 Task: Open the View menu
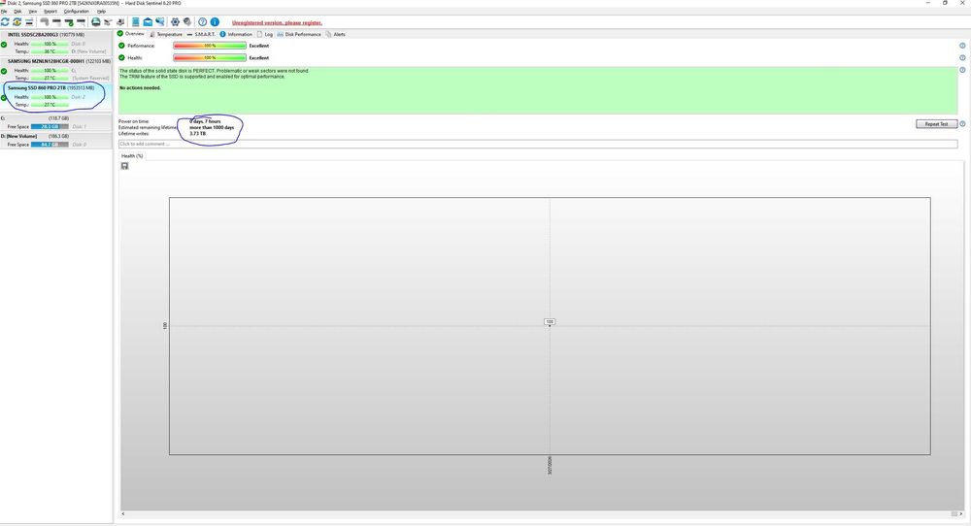point(33,11)
